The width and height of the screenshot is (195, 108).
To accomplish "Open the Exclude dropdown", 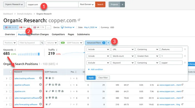I will click(98, 63).
